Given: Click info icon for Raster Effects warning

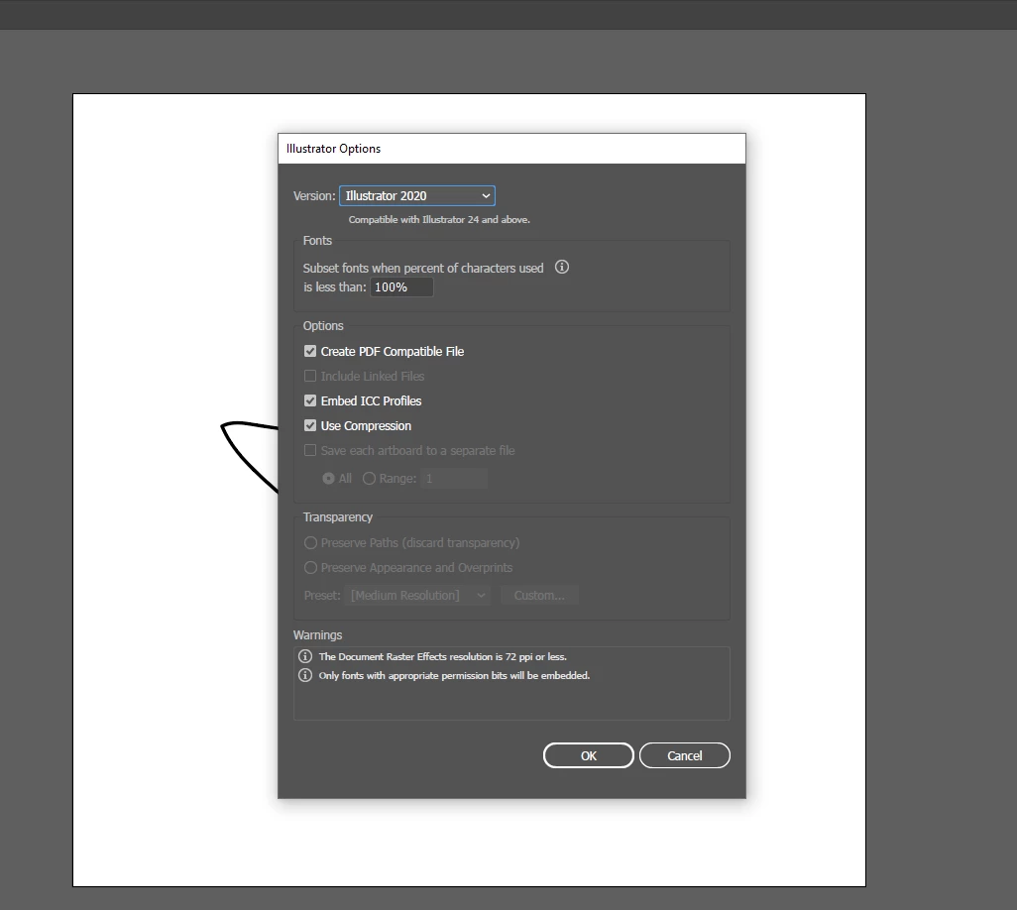Looking at the screenshot, I should (x=305, y=656).
